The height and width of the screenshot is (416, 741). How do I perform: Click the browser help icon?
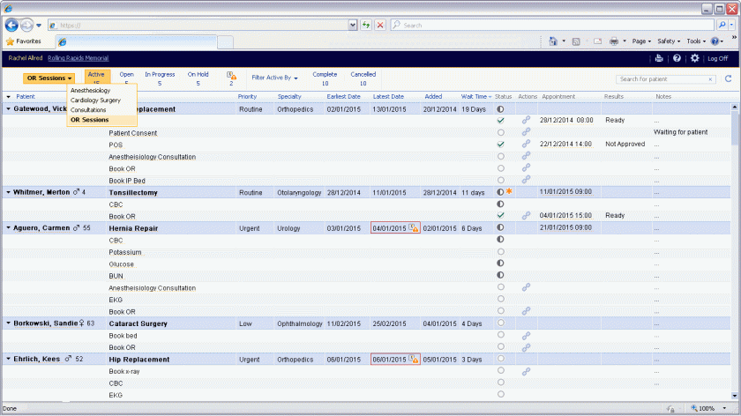tap(715, 41)
